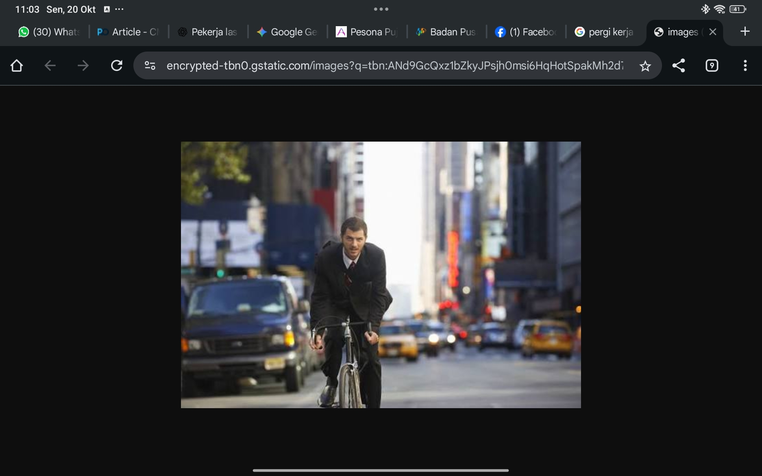
Task: Open the browser three-dot menu
Action: [x=745, y=65]
